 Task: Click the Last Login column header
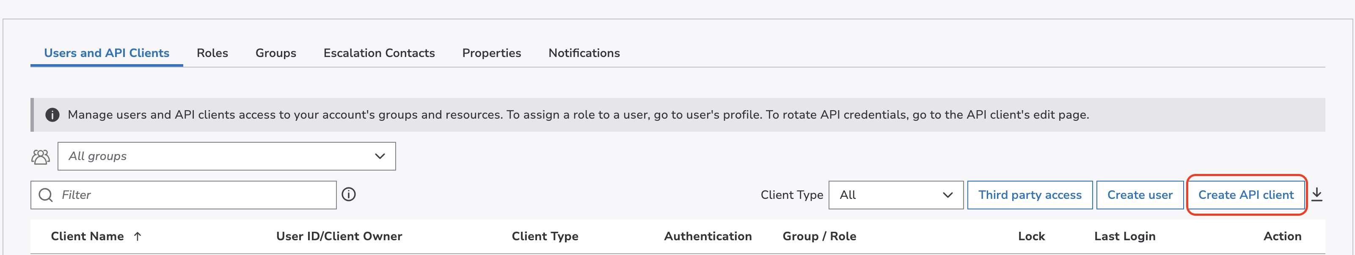coord(1125,237)
